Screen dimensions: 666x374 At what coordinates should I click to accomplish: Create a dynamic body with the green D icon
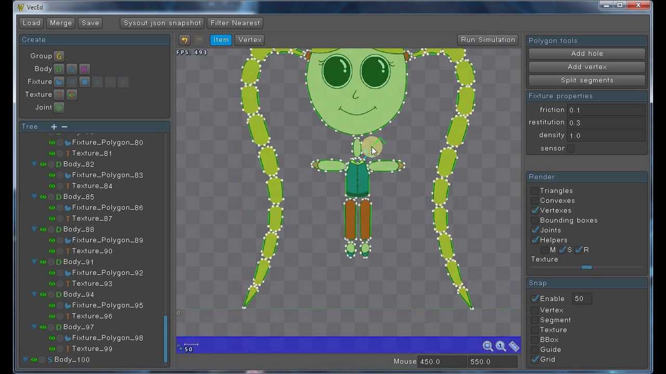coord(59,69)
